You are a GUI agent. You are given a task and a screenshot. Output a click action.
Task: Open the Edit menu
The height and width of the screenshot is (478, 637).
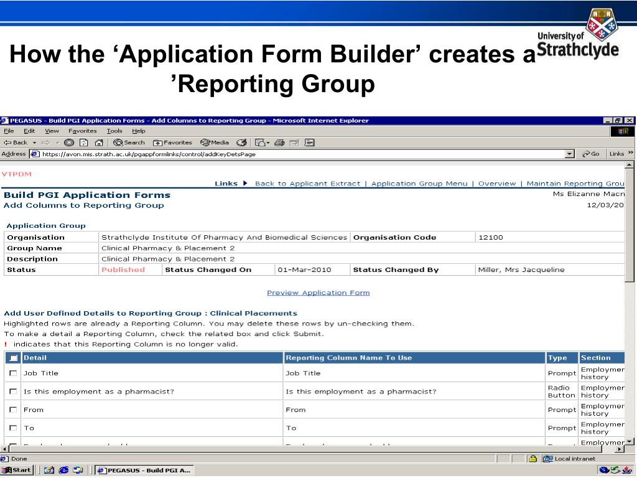29,131
